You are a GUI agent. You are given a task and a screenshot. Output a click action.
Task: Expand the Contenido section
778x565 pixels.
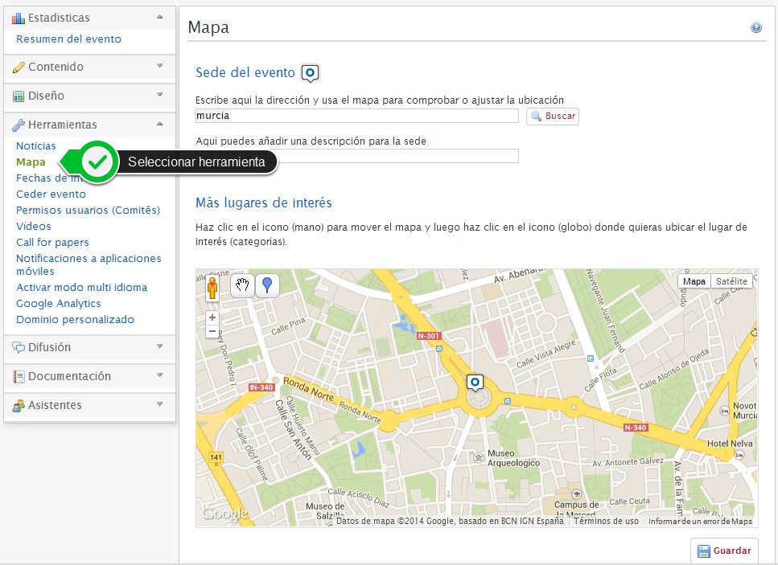tap(89, 67)
